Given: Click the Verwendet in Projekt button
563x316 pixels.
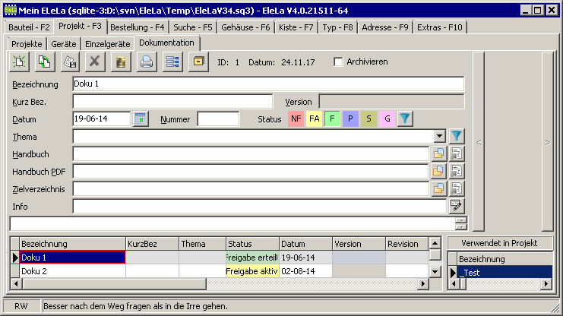Looking at the screenshot, I should [499, 243].
